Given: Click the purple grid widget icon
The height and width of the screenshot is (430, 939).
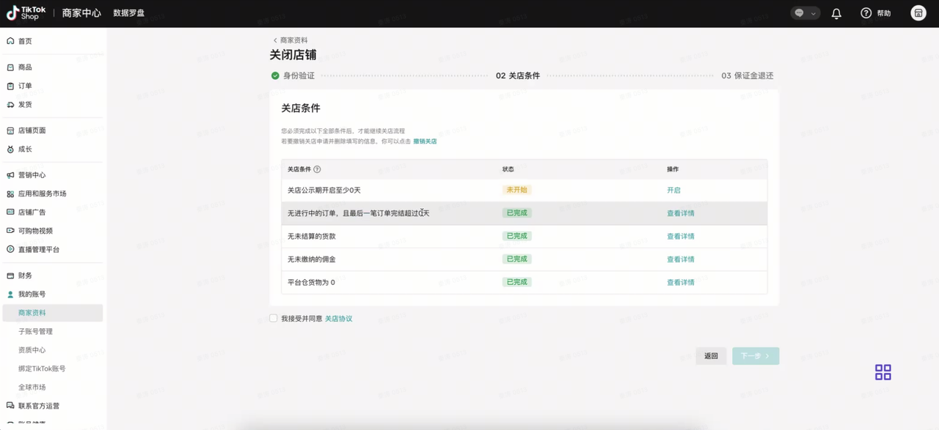Looking at the screenshot, I should [x=883, y=372].
